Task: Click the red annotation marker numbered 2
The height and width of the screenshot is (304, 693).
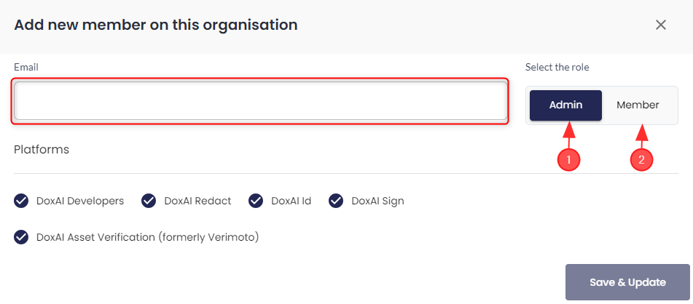Action: point(641,161)
